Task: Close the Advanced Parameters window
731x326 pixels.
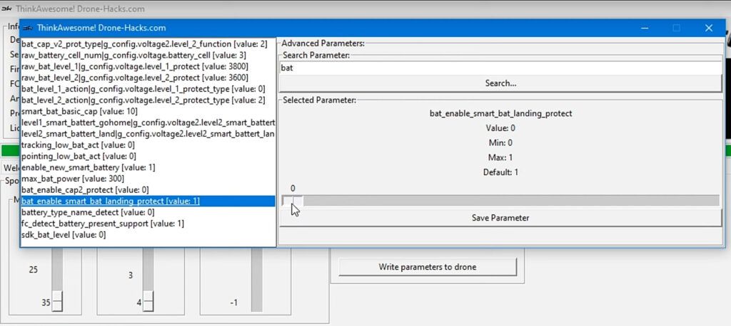Action: [709, 28]
